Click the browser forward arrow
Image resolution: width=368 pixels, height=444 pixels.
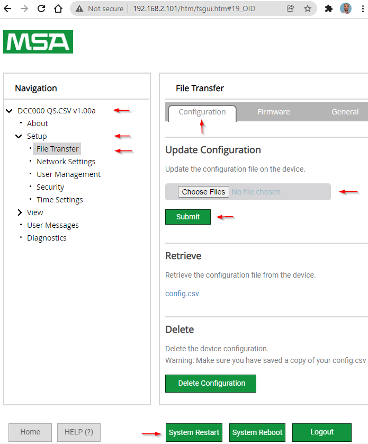(25, 9)
